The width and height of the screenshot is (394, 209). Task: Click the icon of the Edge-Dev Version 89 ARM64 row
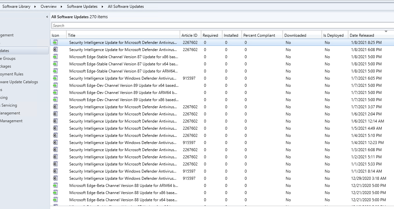[55, 92]
